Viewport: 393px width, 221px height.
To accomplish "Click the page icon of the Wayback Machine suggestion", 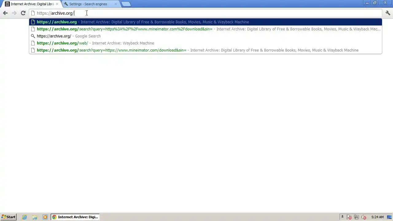I will [x=33, y=43].
